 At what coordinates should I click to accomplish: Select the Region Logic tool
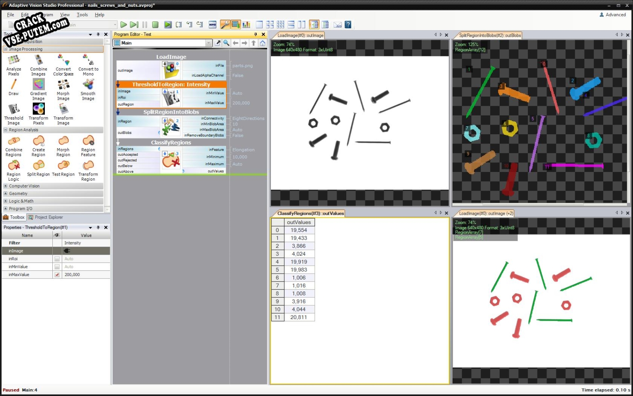(13, 171)
